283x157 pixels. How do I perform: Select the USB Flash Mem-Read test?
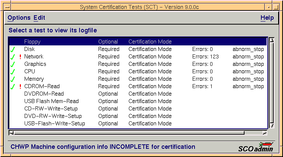(138, 101)
